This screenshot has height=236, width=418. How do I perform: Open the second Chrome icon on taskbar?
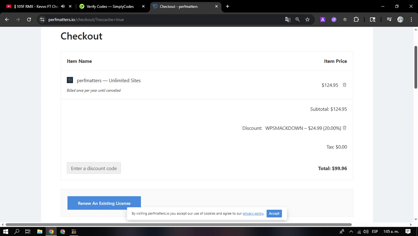point(63,232)
